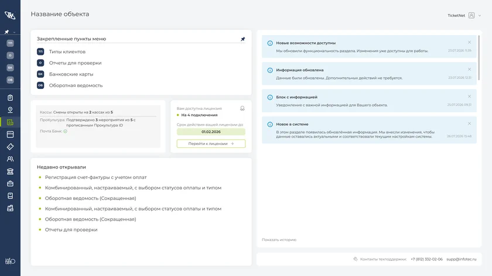Open the users group section in sidebar
Screen dimensions: 492x276
(10, 159)
